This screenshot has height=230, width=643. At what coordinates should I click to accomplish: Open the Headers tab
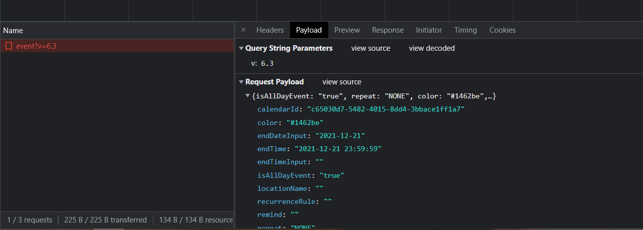[270, 30]
